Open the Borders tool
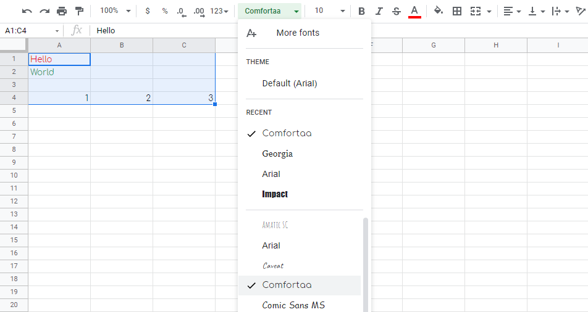This screenshot has width=588, height=312. pyautogui.click(x=457, y=11)
